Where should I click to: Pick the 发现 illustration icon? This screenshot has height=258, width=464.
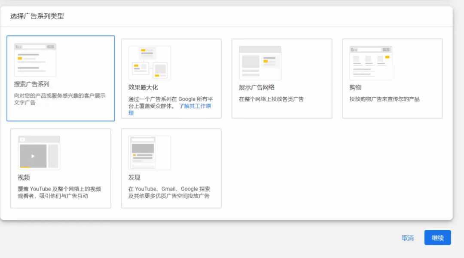click(150, 153)
